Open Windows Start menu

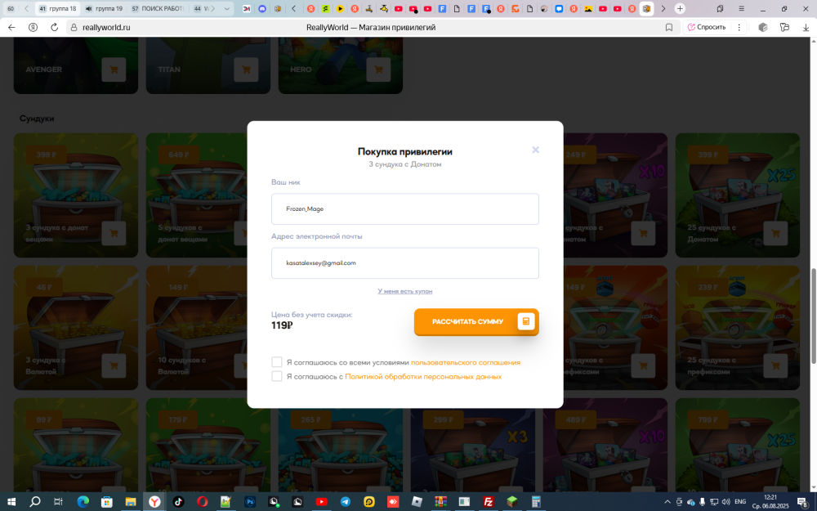tap(11, 502)
